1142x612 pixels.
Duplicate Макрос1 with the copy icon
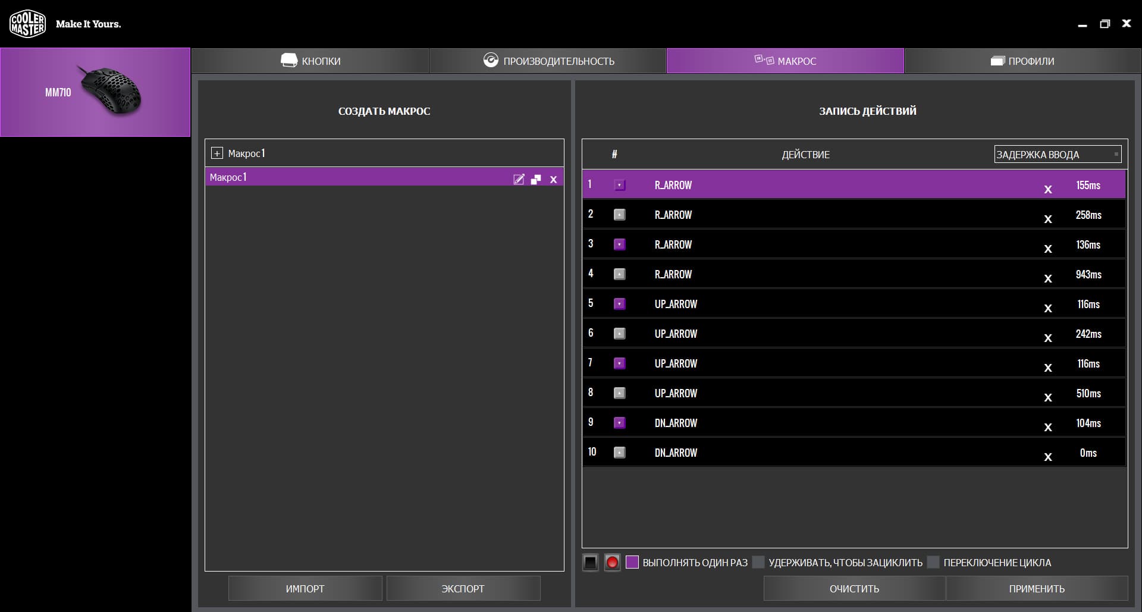[536, 179]
